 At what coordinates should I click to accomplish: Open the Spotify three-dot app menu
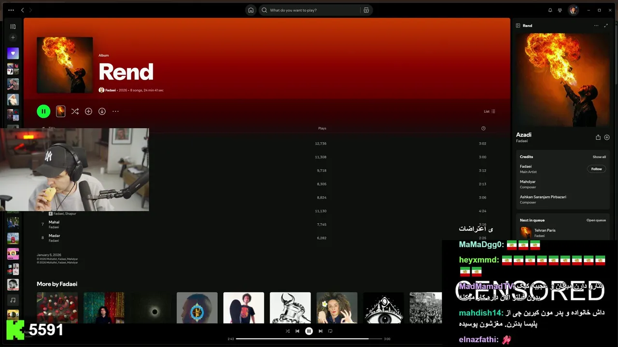11,10
